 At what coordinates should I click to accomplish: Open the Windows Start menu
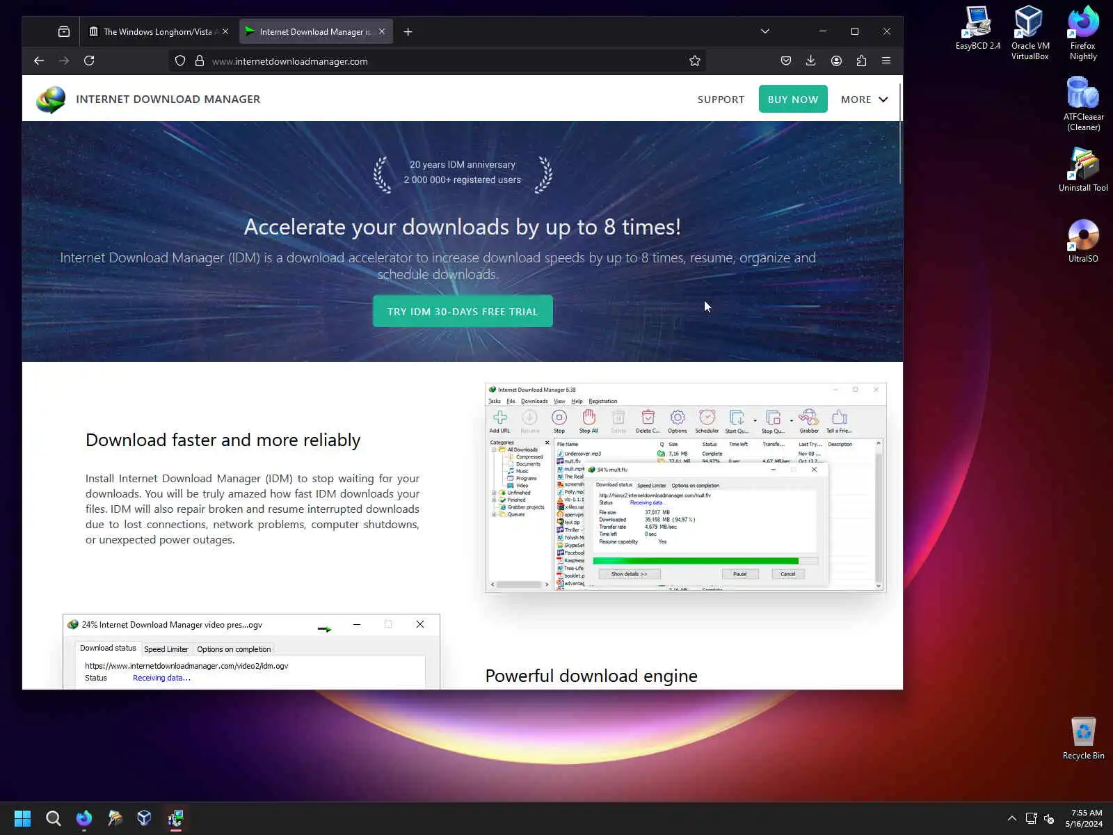tap(22, 818)
